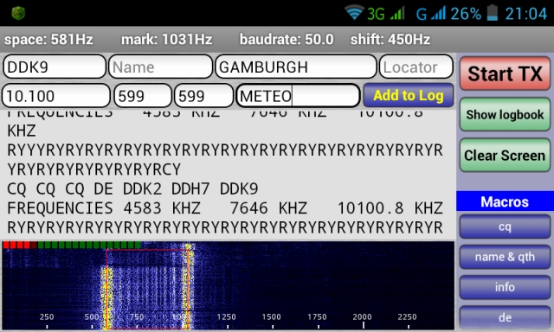Screen dimensions: 554x332
Task: Tap the shift: 450Hz readout
Action: click(390, 40)
